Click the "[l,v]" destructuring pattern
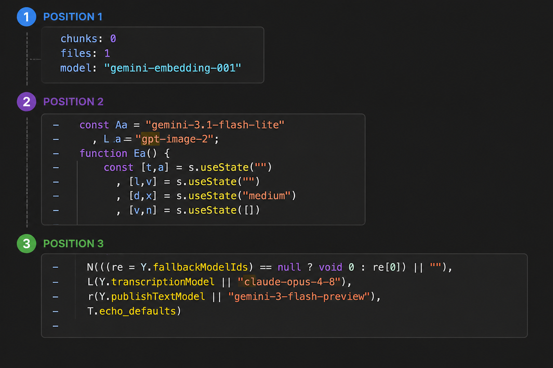The width and height of the screenshot is (553, 368). 143,181
